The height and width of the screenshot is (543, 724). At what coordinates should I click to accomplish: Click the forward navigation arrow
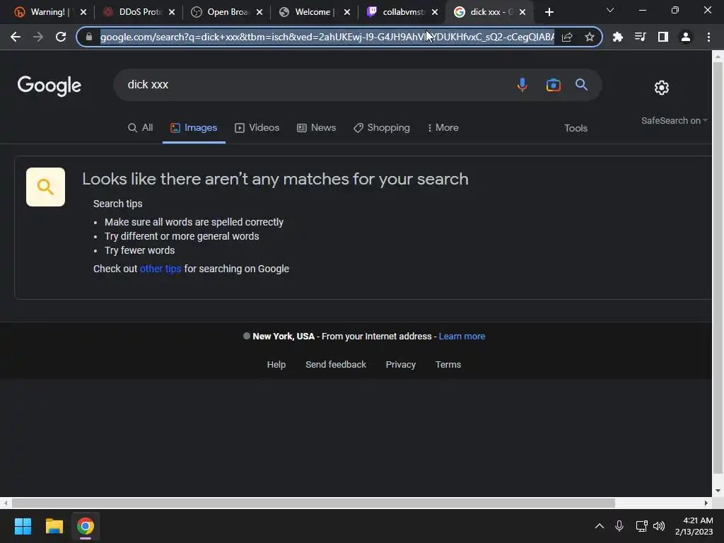[38, 37]
